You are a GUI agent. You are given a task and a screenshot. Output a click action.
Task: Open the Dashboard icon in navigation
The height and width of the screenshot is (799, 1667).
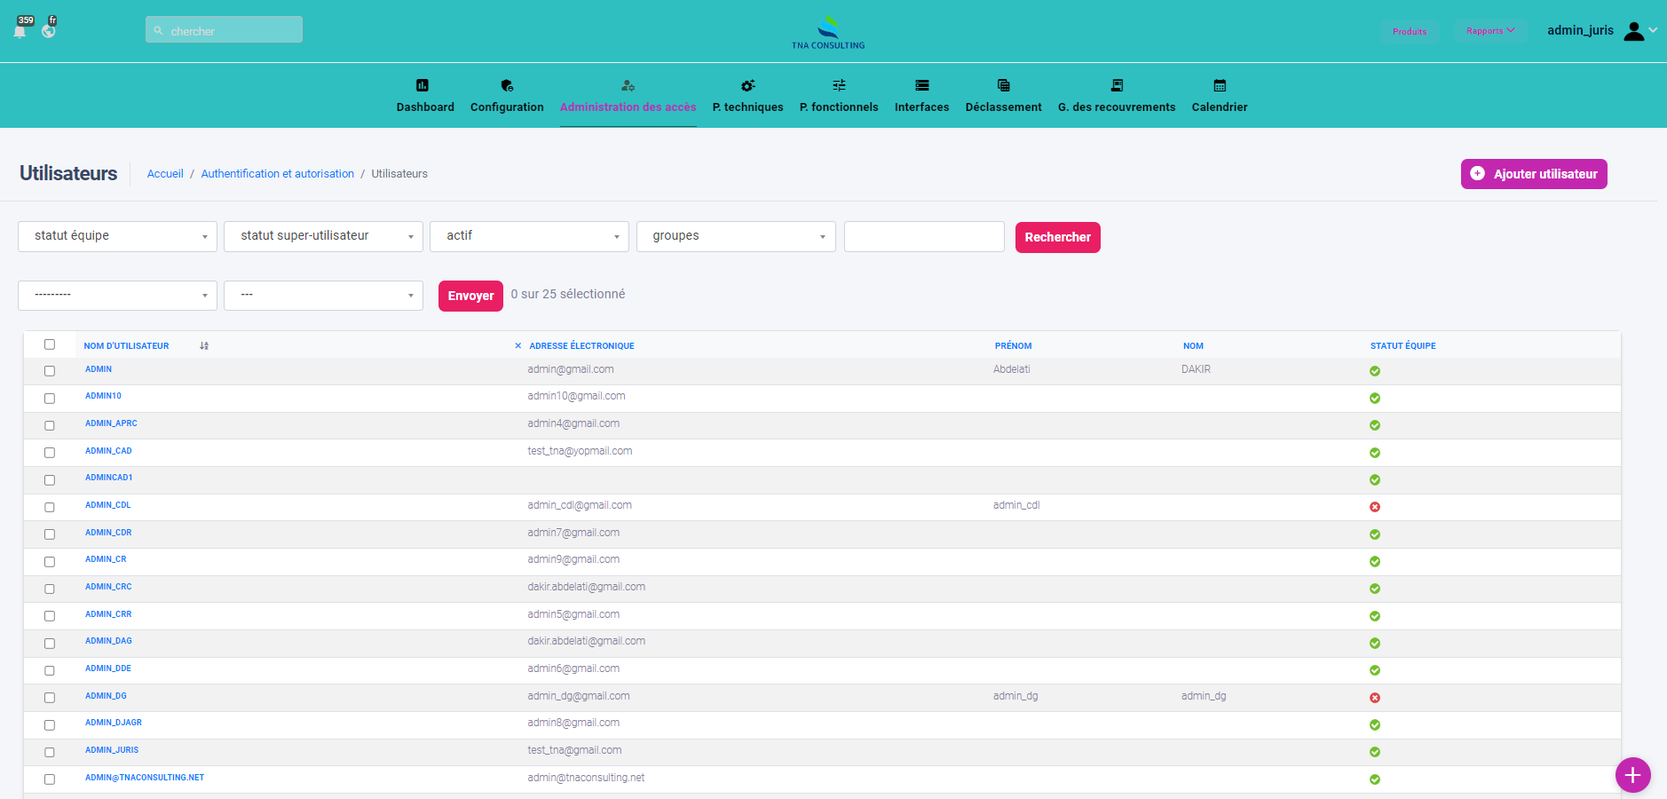(423, 86)
